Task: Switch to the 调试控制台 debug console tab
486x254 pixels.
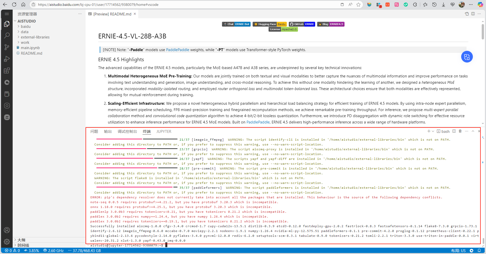Action: (127, 132)
